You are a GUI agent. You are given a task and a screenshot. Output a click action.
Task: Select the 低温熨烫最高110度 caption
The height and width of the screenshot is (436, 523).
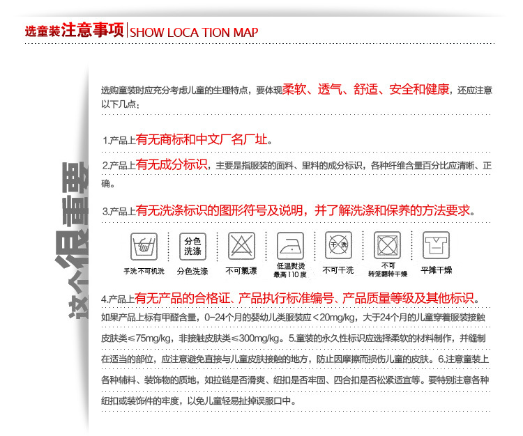click(x=290, y=271)
